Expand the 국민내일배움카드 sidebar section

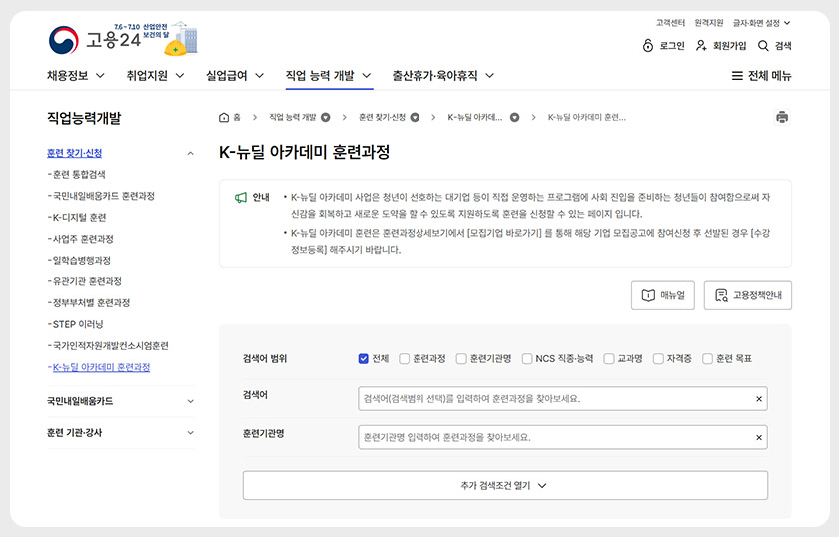tap(190, 401)
